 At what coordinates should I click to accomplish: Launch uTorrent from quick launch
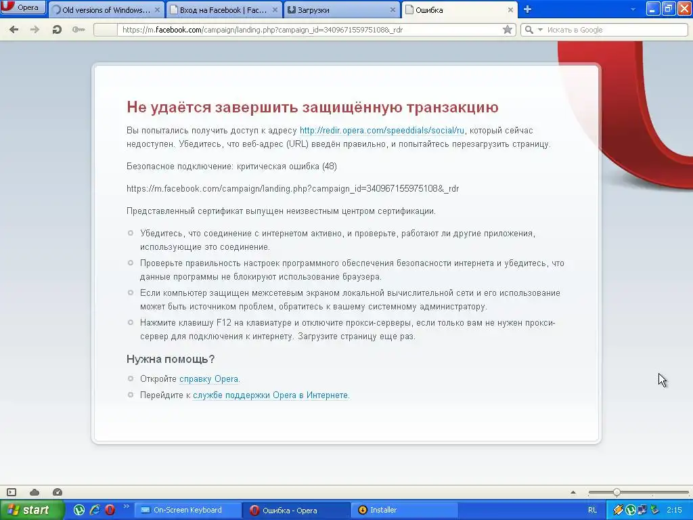click(x=79, y=510)
